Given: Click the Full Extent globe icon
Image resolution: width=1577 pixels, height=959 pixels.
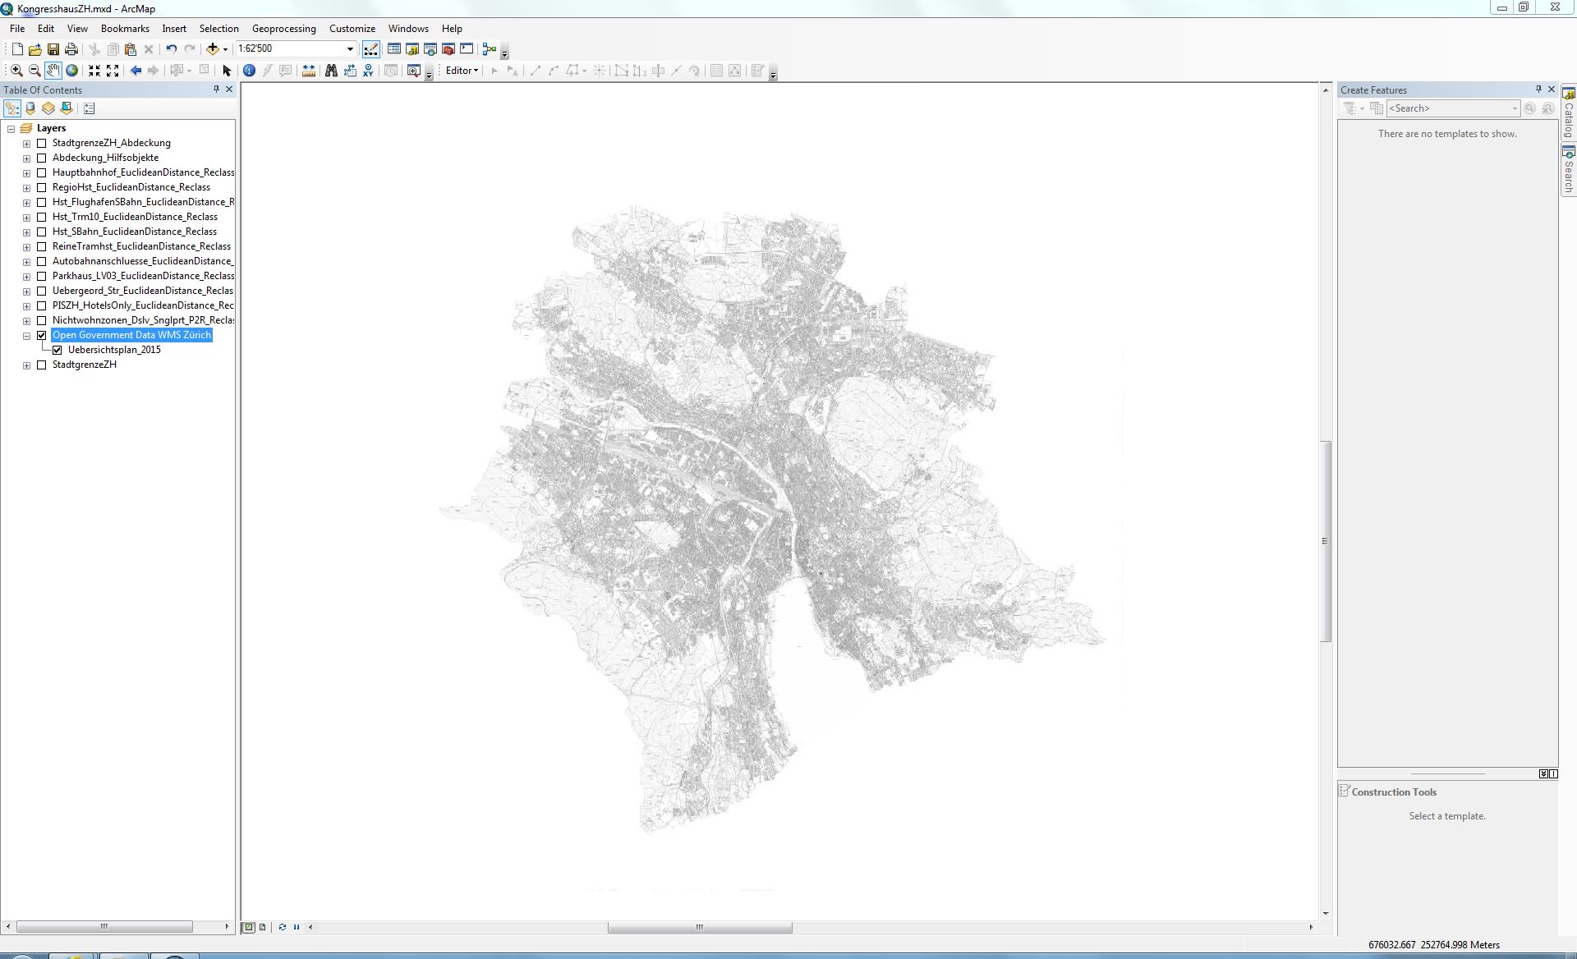Looking at the screenshot, I should click(72, 71).
